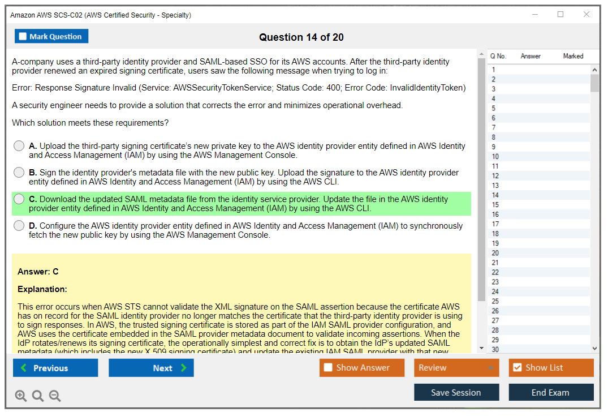Click the Save Session button
Viewport: 608px width, 416px height.
pyautogui.click(x=456, y=392)
